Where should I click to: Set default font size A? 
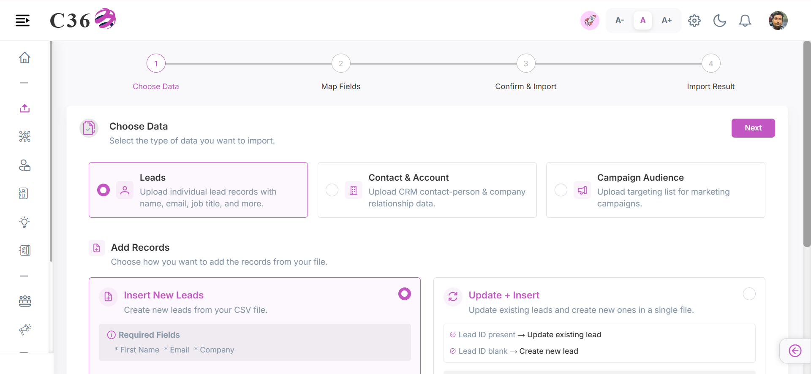coord(643,20)
